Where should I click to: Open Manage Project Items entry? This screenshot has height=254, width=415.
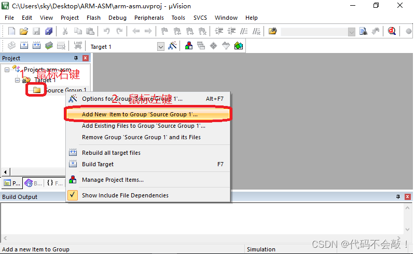coord(148,180)
